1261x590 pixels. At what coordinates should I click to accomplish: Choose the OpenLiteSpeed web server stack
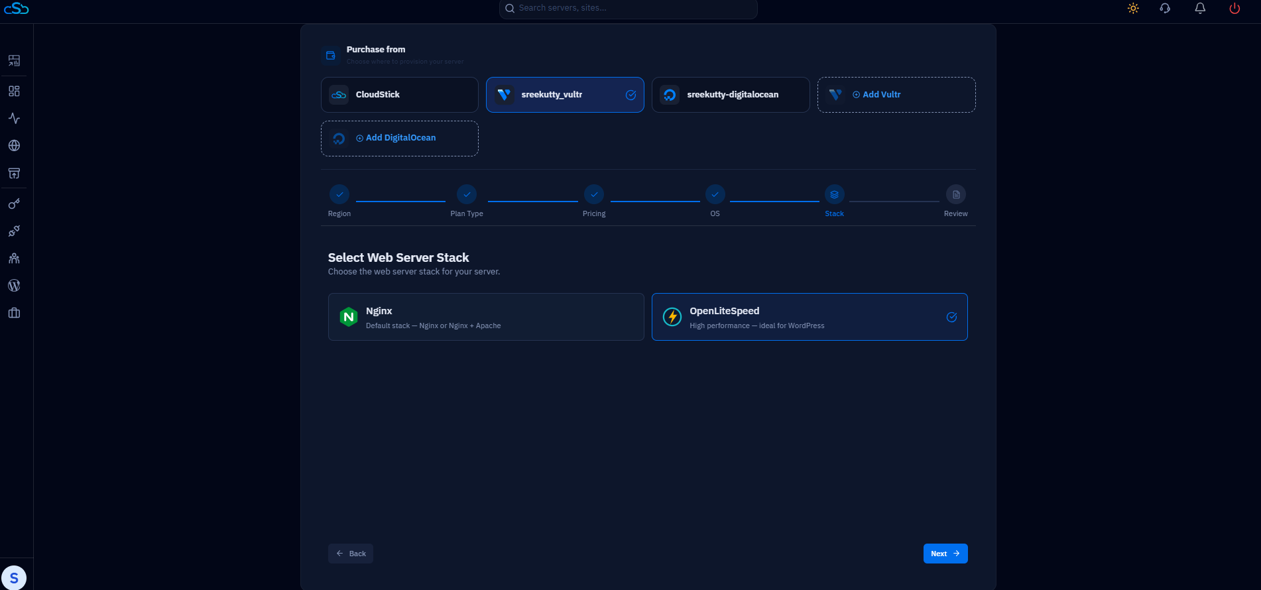point(810,317)
